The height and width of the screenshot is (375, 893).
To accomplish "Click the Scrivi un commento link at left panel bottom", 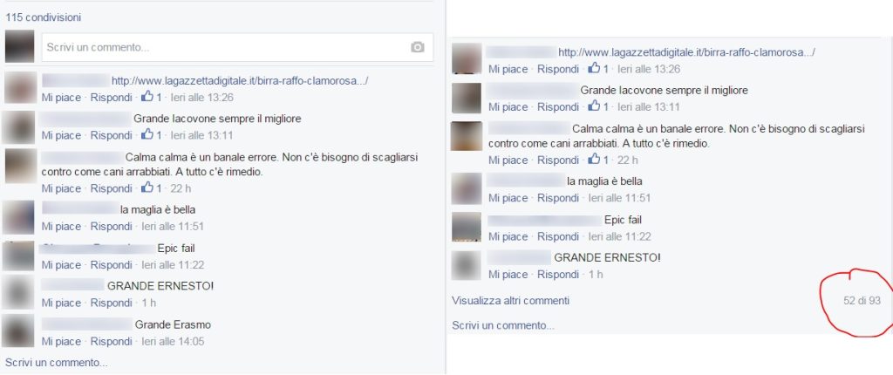I will (x=57, y=363).
